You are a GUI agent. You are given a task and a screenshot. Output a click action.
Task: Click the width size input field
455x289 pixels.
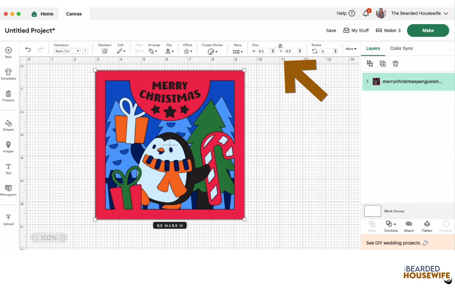tap(264, 51)
